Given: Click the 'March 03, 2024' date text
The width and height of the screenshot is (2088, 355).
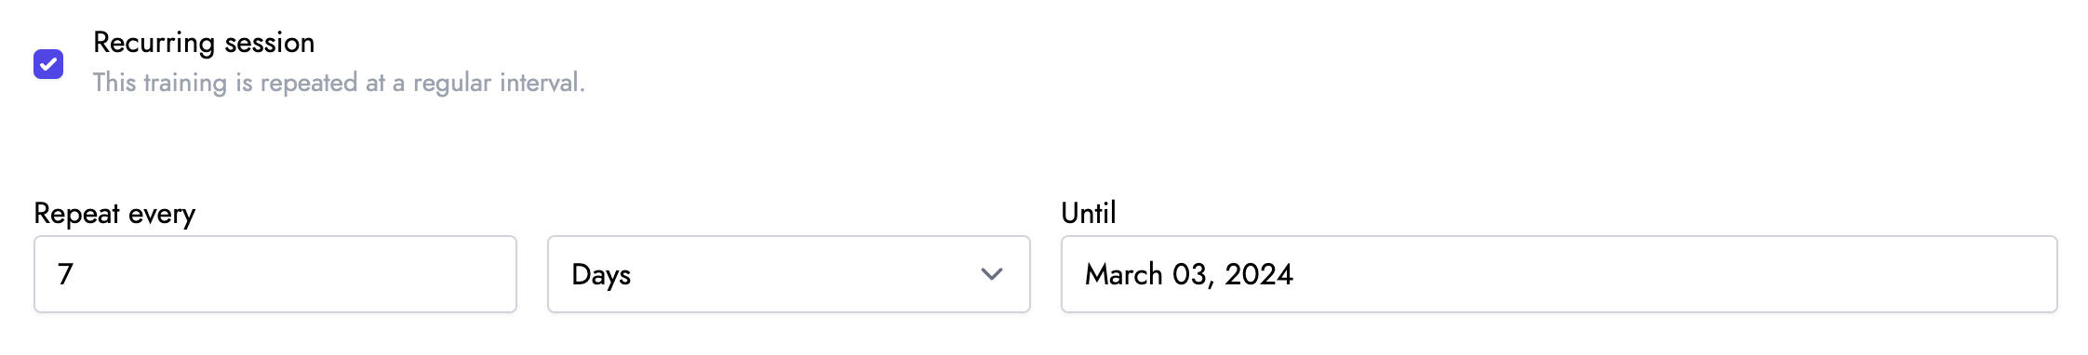Looking at the screenshot, I should pos(1189,275).
